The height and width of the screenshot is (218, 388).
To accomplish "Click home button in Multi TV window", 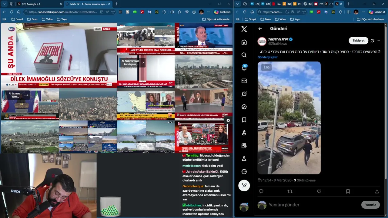I will coord(19,12).
